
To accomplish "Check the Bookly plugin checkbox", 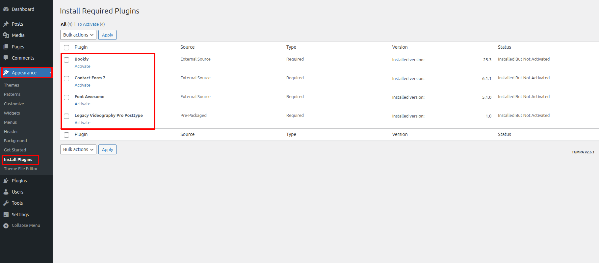I will coord(66,60).
